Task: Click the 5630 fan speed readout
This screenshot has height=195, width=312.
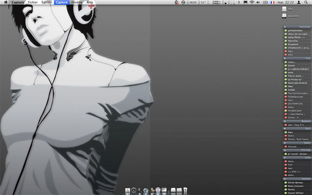Action: [x=192, y=2]
